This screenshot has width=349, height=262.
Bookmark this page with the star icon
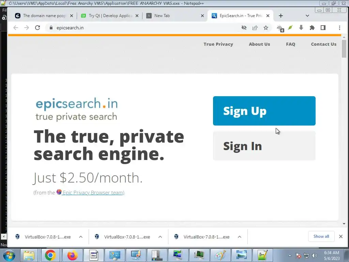click(x=266, y=28)
